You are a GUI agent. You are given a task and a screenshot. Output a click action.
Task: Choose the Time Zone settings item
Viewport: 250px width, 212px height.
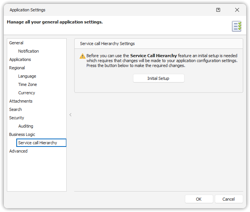pos(28,84)
